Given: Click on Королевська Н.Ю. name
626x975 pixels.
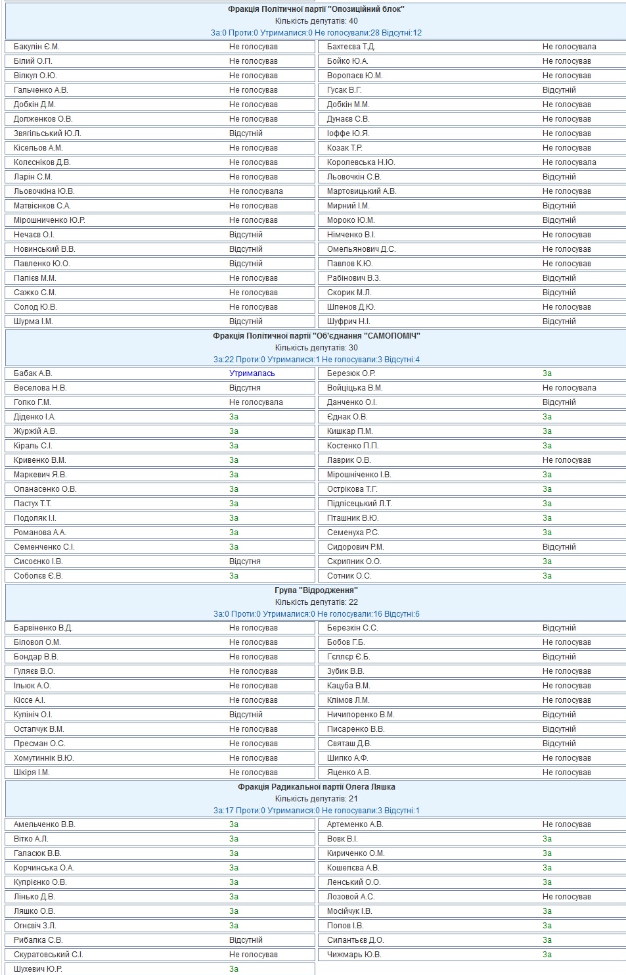Looking at the screenshot, I should (x=361, y=162).
